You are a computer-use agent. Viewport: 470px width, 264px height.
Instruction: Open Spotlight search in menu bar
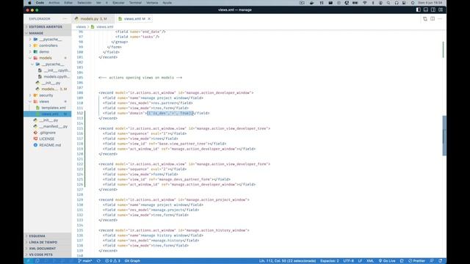[x=388, y=3]
